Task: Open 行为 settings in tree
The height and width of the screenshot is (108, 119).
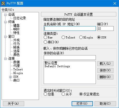Action: click(16, 44)
